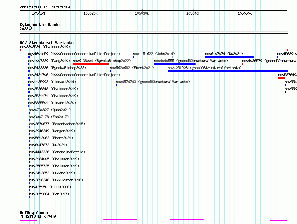Open nsv5422336 (ByrskaBishop2022) entry

57,68
